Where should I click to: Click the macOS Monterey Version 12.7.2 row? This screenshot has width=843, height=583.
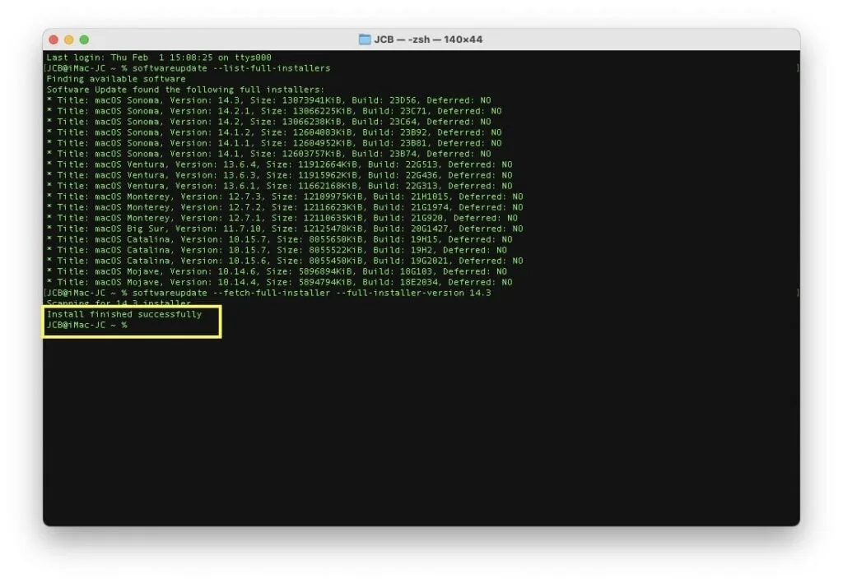coord(285,208)
